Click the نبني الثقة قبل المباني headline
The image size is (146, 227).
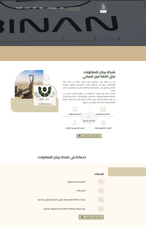[99, 76]
